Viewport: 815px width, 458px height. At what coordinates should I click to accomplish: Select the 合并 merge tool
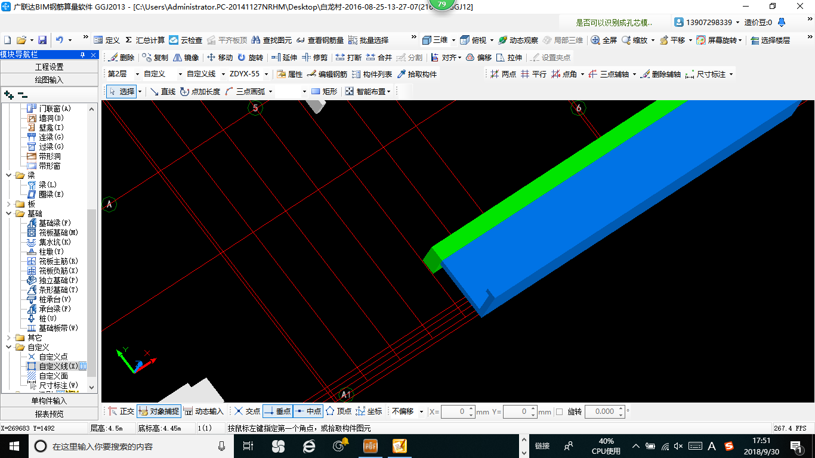coord(379,57)
